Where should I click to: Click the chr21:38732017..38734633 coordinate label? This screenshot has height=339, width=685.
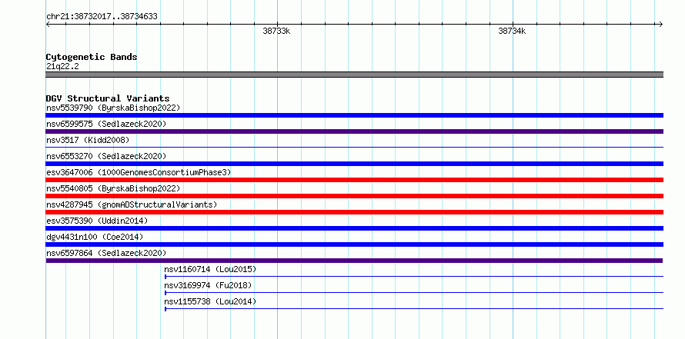pos(102,17)
